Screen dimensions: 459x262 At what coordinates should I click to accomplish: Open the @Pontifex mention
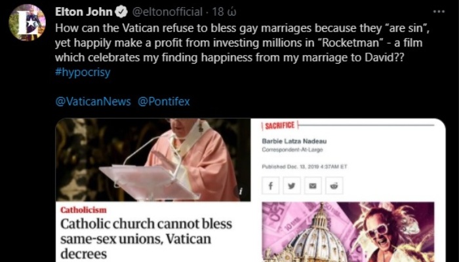click(164, 102)
